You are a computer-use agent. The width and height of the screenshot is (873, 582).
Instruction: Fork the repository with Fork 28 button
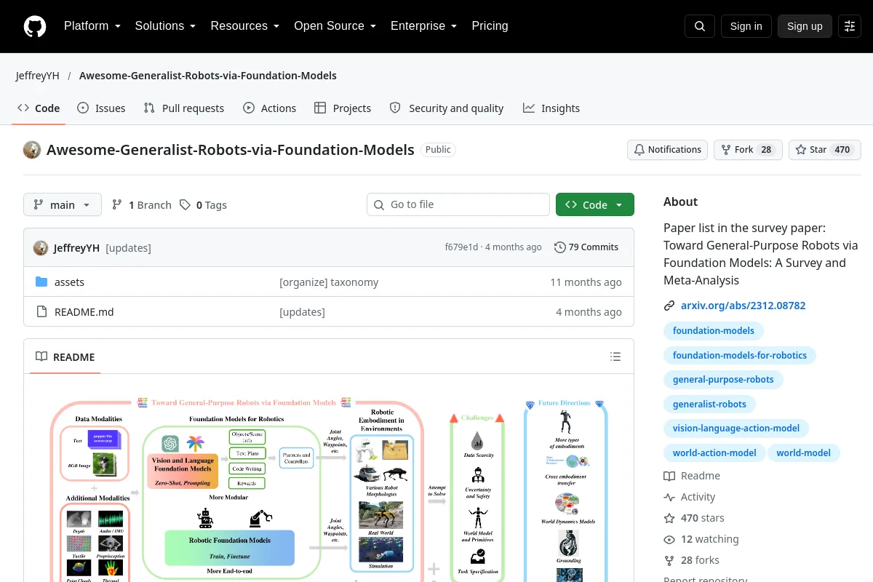(x=748, y=150)
